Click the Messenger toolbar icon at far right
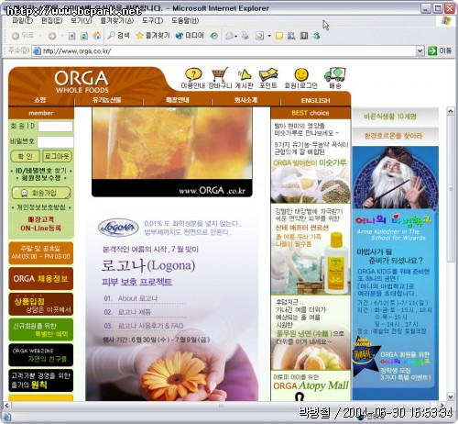The image size is (458, 424). pos(316,36)
